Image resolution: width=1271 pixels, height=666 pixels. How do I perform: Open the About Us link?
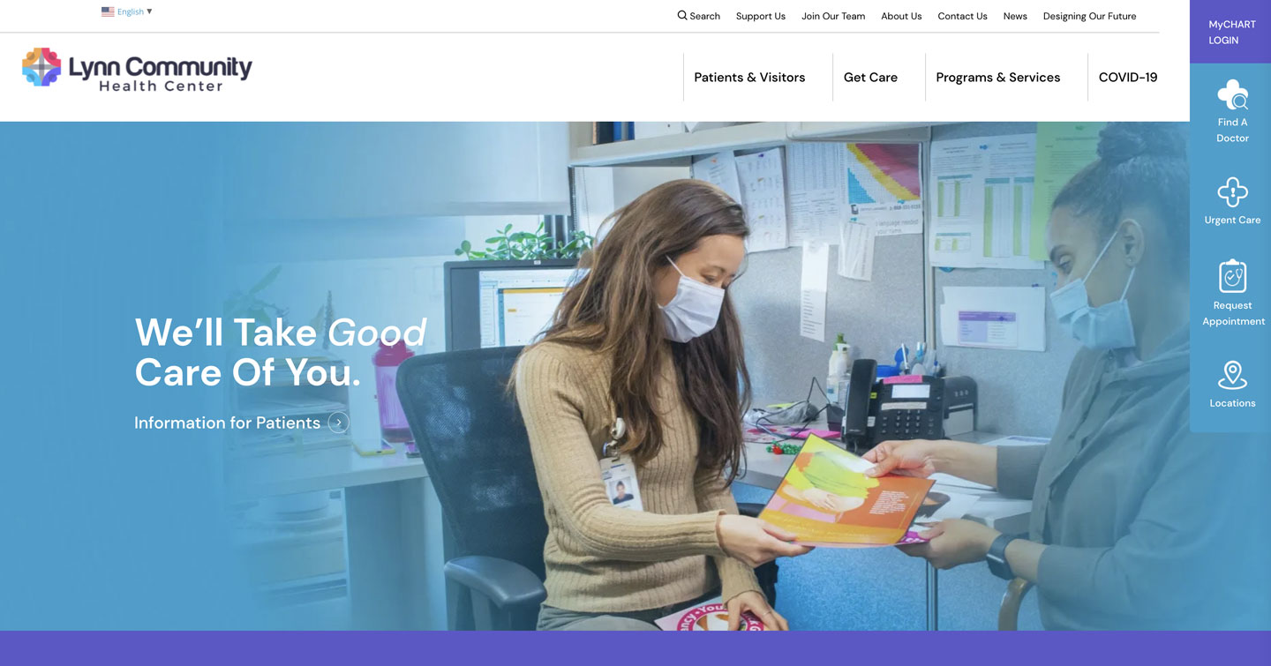coord(901,16)
